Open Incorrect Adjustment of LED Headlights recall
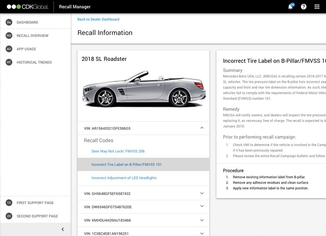The width and height of the screenshot is (326, 236). point(124,178)
